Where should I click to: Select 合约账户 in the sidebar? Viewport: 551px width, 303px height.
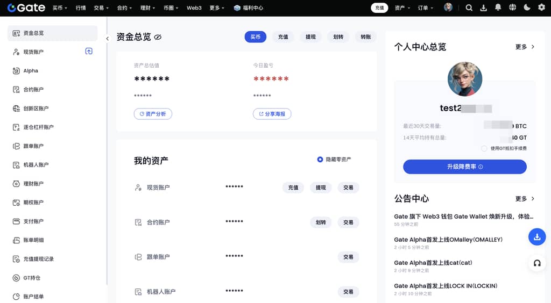pos(33,90)
